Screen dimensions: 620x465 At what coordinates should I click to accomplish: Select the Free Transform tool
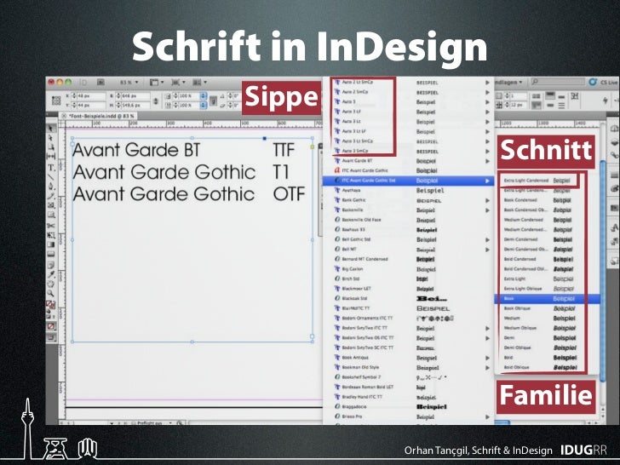pos(51,235)
